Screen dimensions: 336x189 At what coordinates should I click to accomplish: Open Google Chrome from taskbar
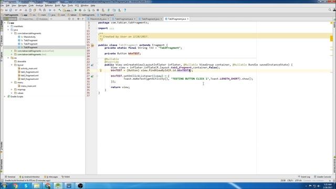[15, 186]
